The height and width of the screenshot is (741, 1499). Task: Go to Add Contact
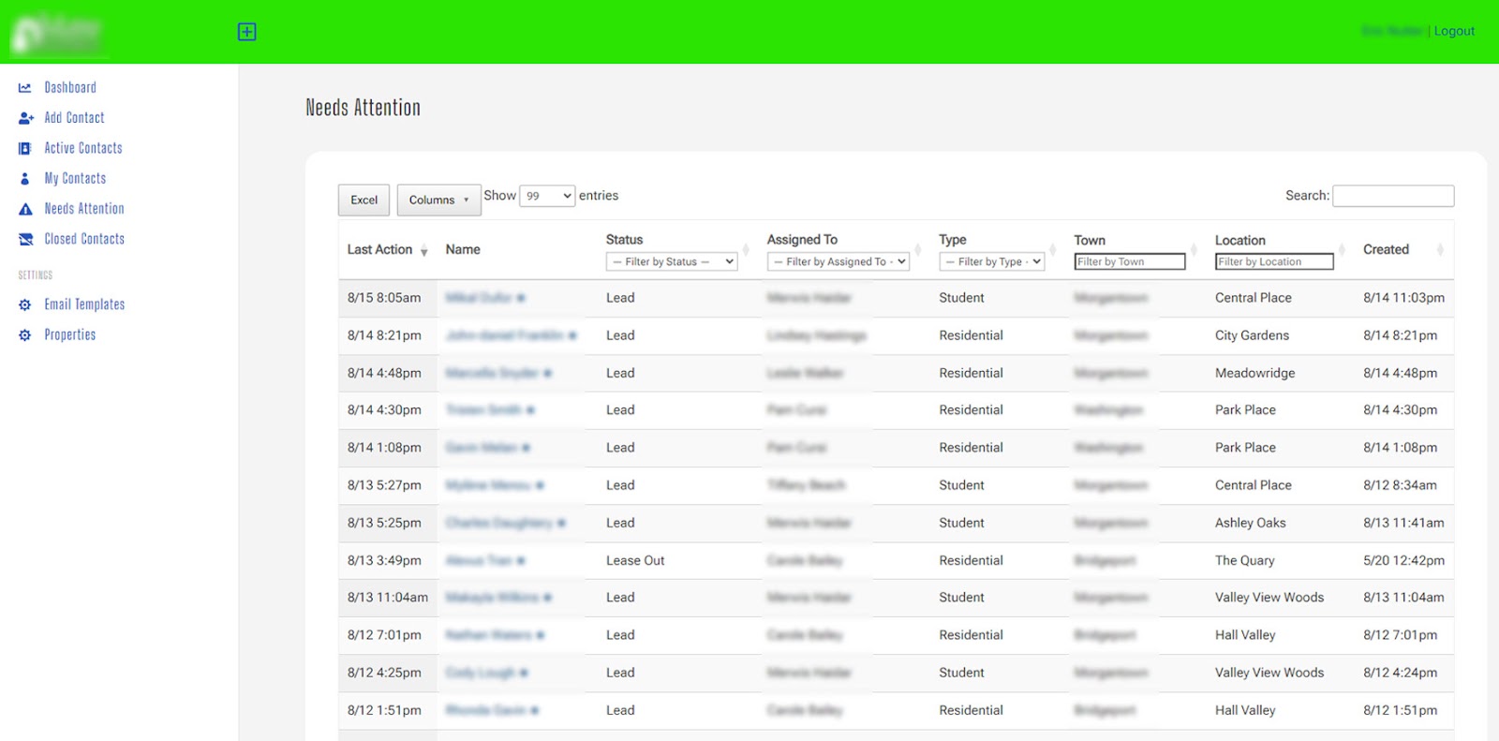[74, 118]
